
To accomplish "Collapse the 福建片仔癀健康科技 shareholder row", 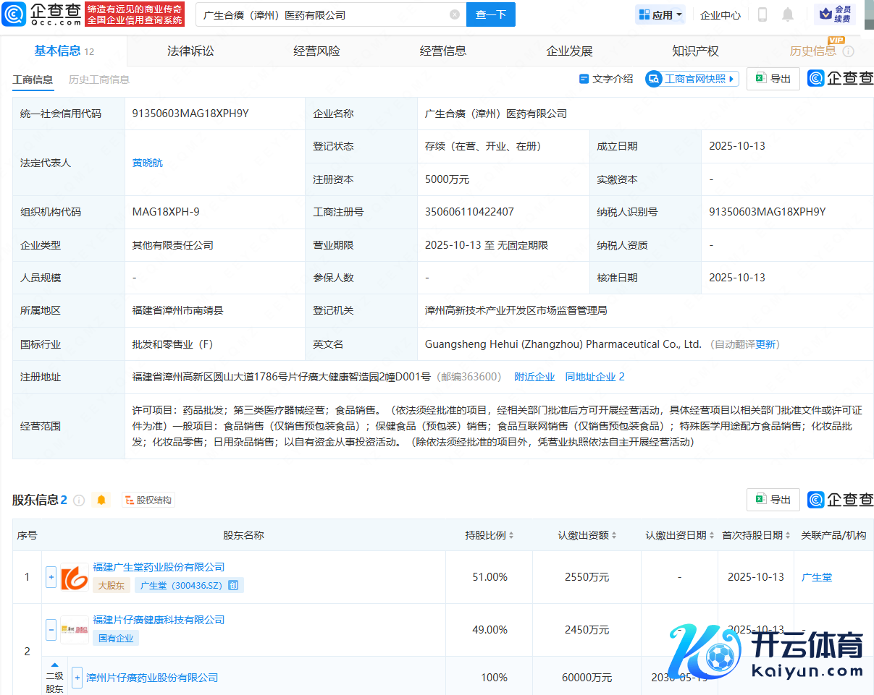I will click(51, 630).
